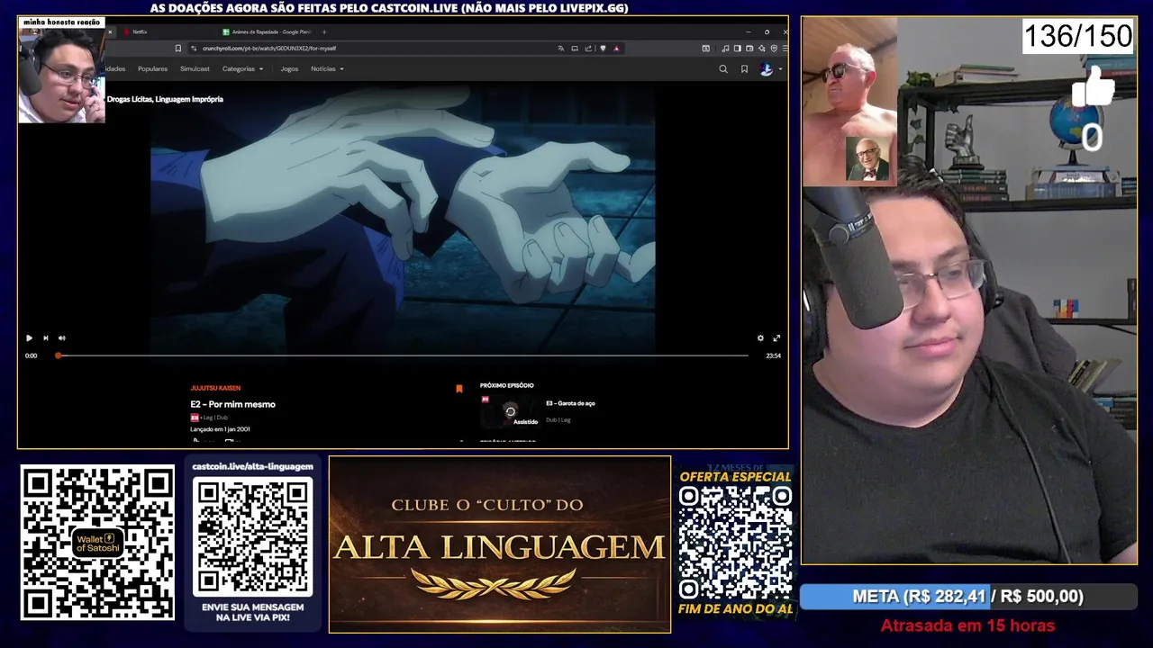Open the Simulcast navigation item

pyautogui.click(x=195, y=68)
